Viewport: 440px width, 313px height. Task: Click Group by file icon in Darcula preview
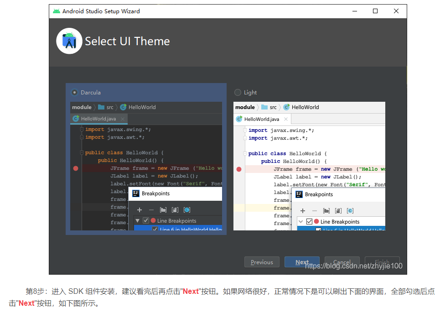pos(175,210)
